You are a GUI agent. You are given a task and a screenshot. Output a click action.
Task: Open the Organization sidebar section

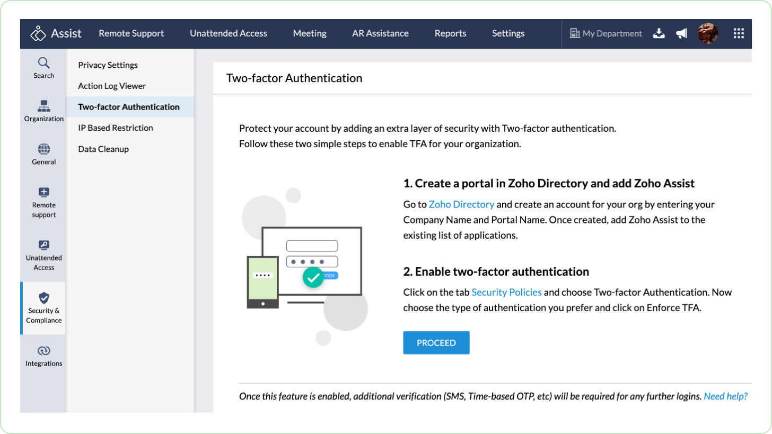click(x=43, y=111)
